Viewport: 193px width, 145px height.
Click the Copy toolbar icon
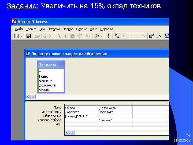point(66,36)
